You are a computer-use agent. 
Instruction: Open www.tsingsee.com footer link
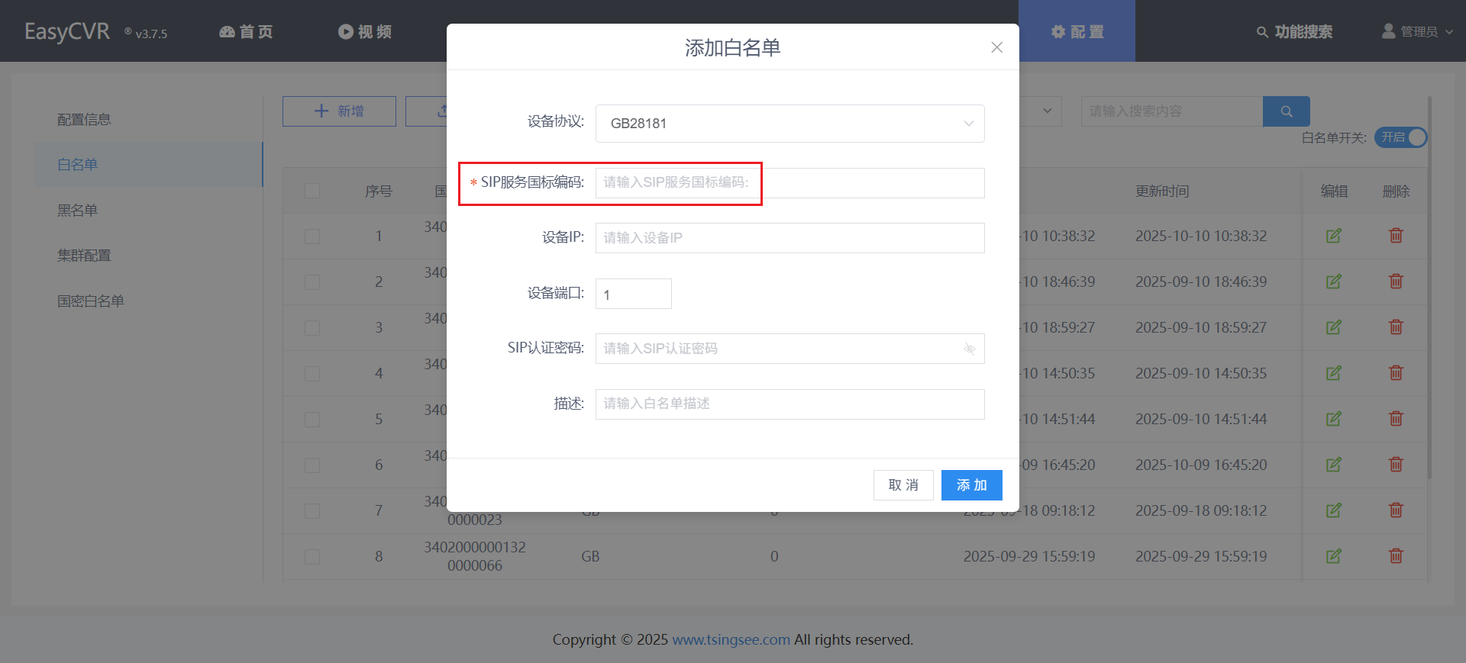[x=731, y=639]
